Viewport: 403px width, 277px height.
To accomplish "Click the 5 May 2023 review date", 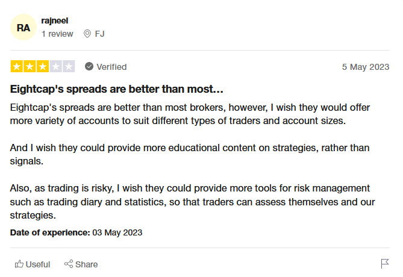I will coord(366,67).
